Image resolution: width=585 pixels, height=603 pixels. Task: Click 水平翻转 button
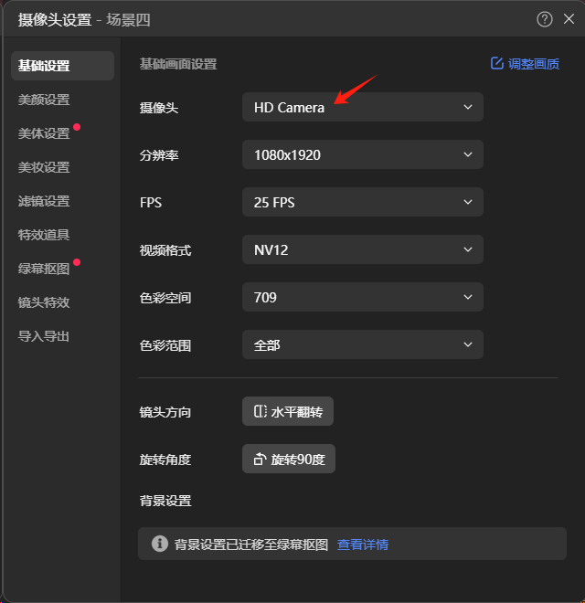tap(288, 411)
